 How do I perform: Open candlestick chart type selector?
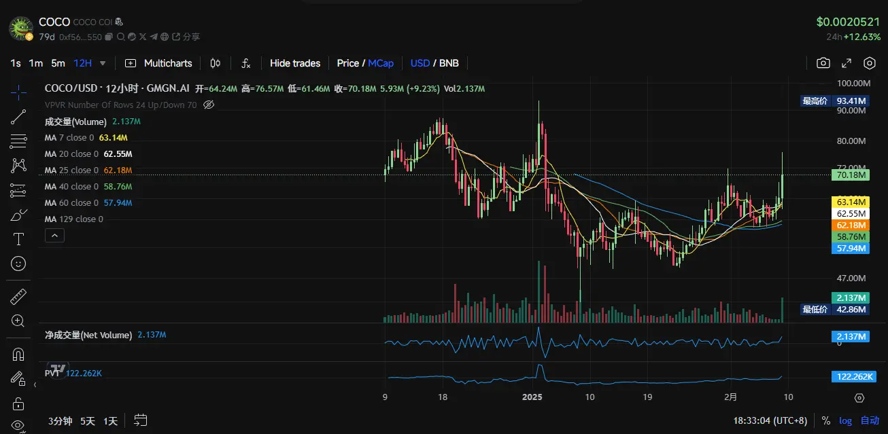point(216,63)
